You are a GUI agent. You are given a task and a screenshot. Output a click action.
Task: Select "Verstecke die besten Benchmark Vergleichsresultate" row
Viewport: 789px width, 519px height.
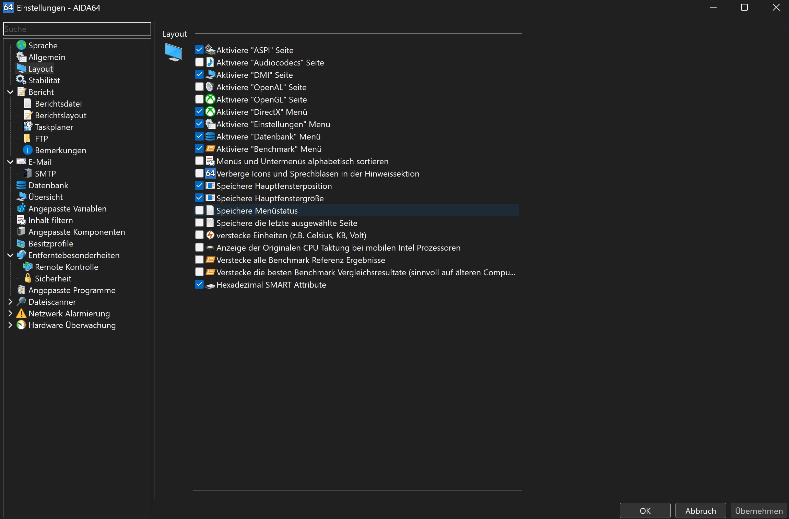(x=357, y=272)
